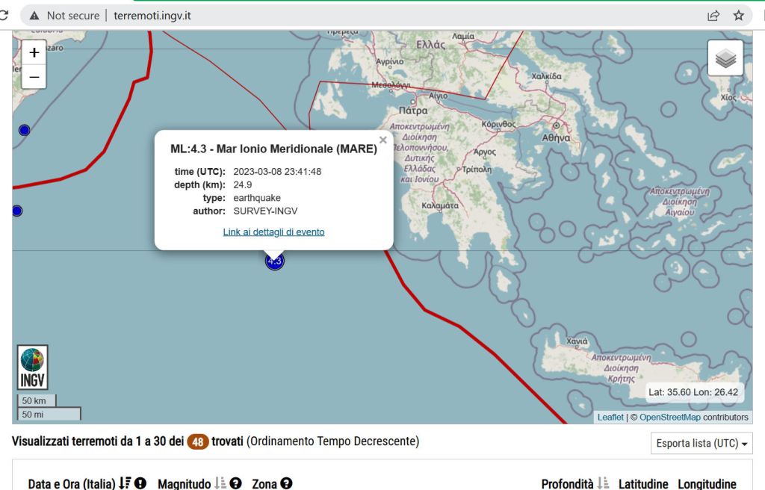The image size is (765, 490).
Task: Click the Not secure warning indicator
Action: coord(64,15)
